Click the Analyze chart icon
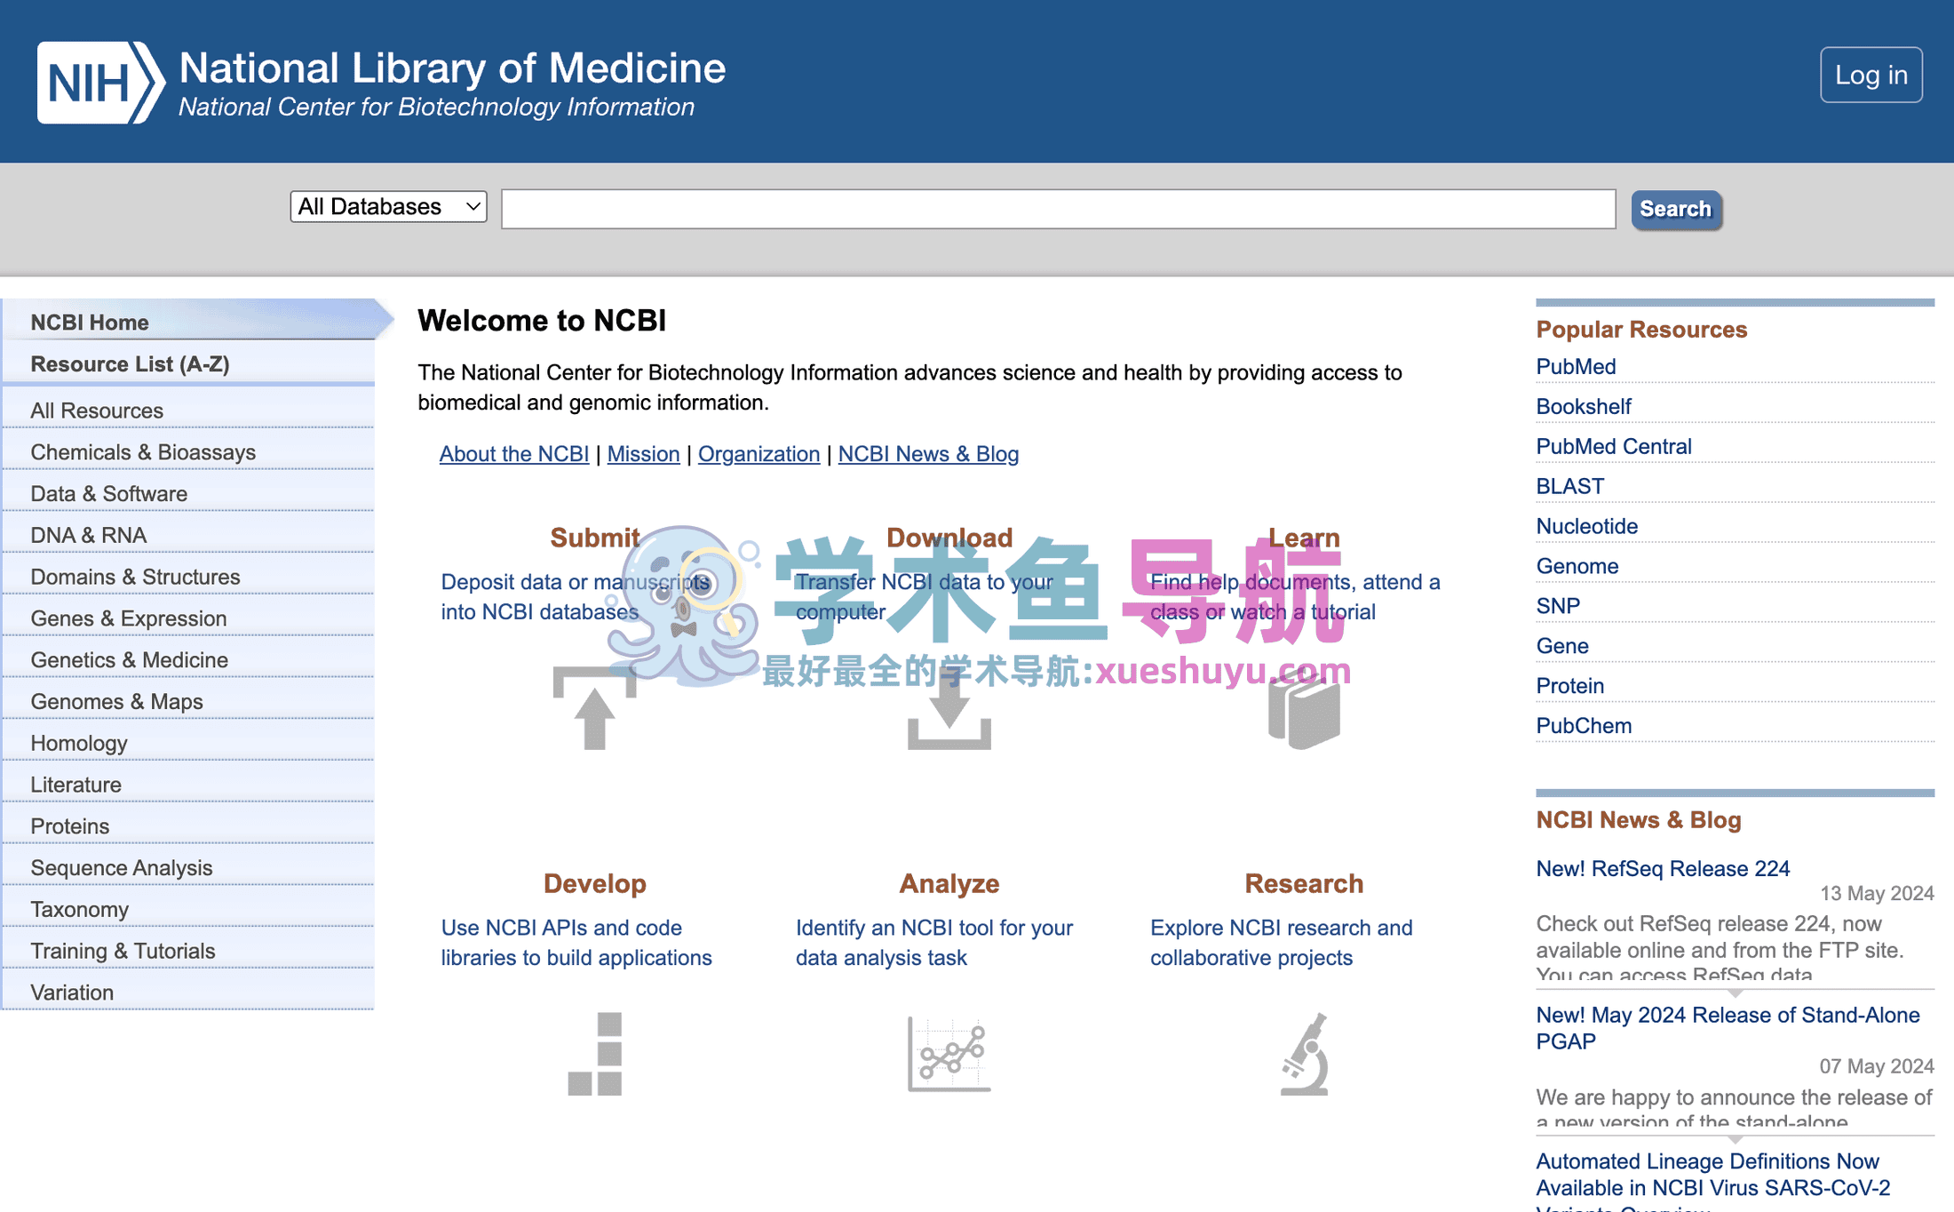The image size is (1954, 1212). click(x=949, y=1054)
